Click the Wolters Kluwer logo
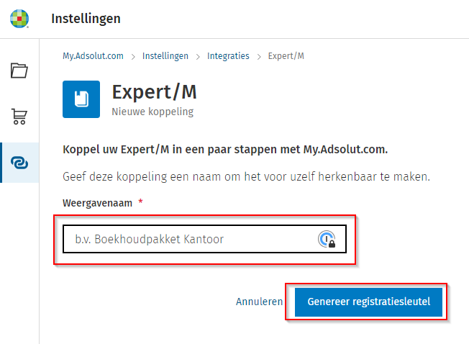 coord(19,19)
